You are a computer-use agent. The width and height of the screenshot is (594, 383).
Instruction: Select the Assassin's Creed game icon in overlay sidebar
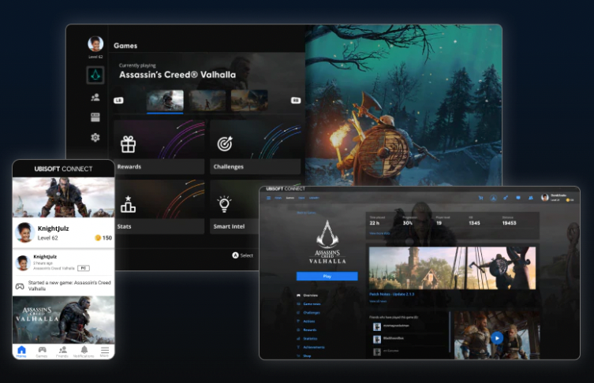(95, 75)
